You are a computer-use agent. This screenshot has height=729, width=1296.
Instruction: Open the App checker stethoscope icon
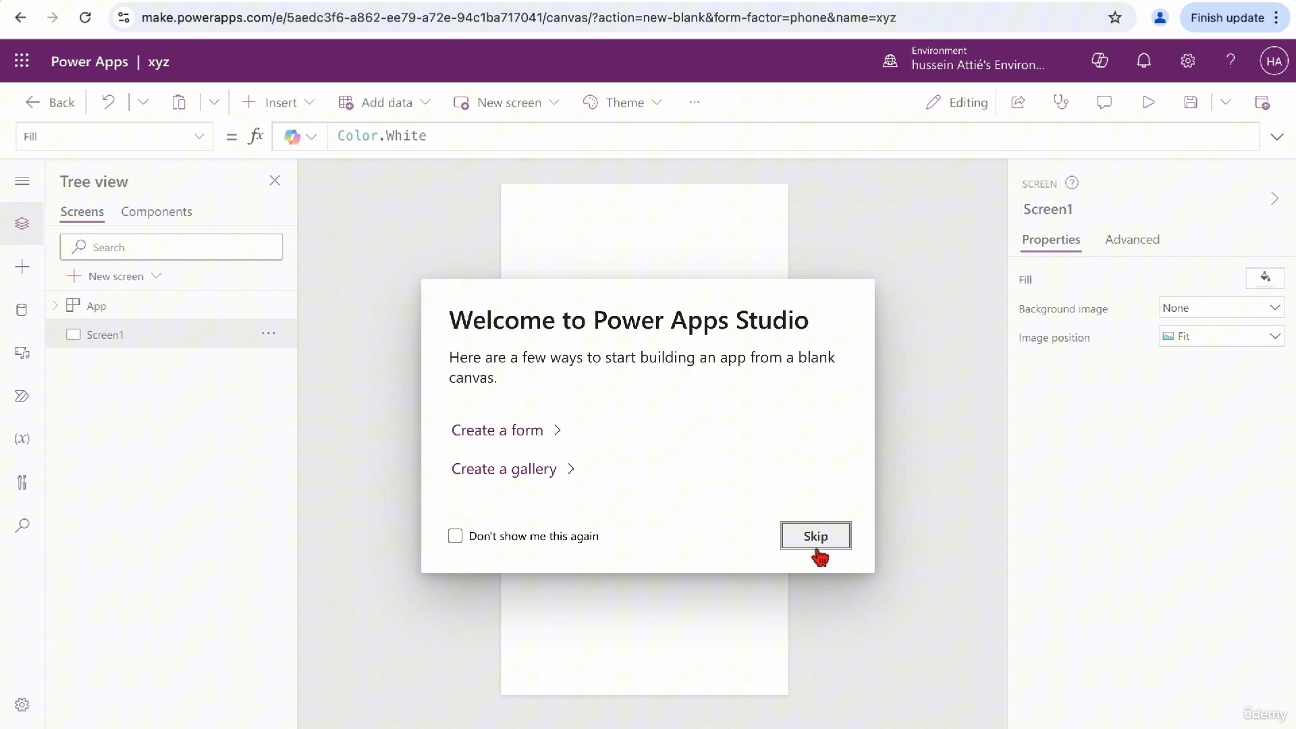click(x=1061, y=102)
